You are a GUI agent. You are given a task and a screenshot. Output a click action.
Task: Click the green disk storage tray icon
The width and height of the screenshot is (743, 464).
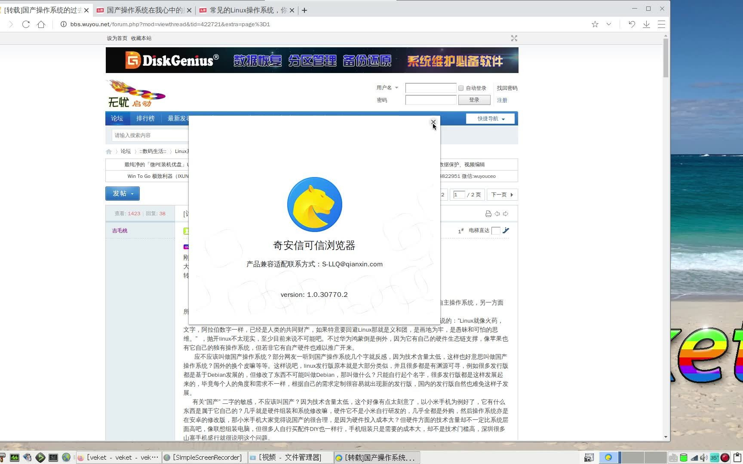tap(684, 458)
